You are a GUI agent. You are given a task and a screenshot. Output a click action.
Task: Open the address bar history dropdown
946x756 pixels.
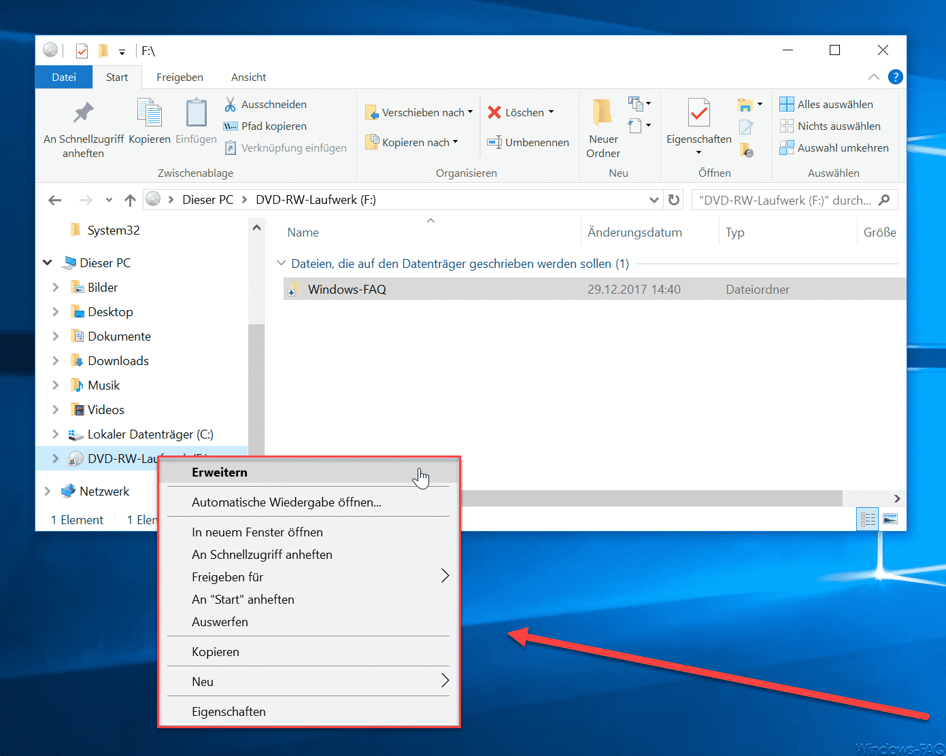tap(654, 200)
